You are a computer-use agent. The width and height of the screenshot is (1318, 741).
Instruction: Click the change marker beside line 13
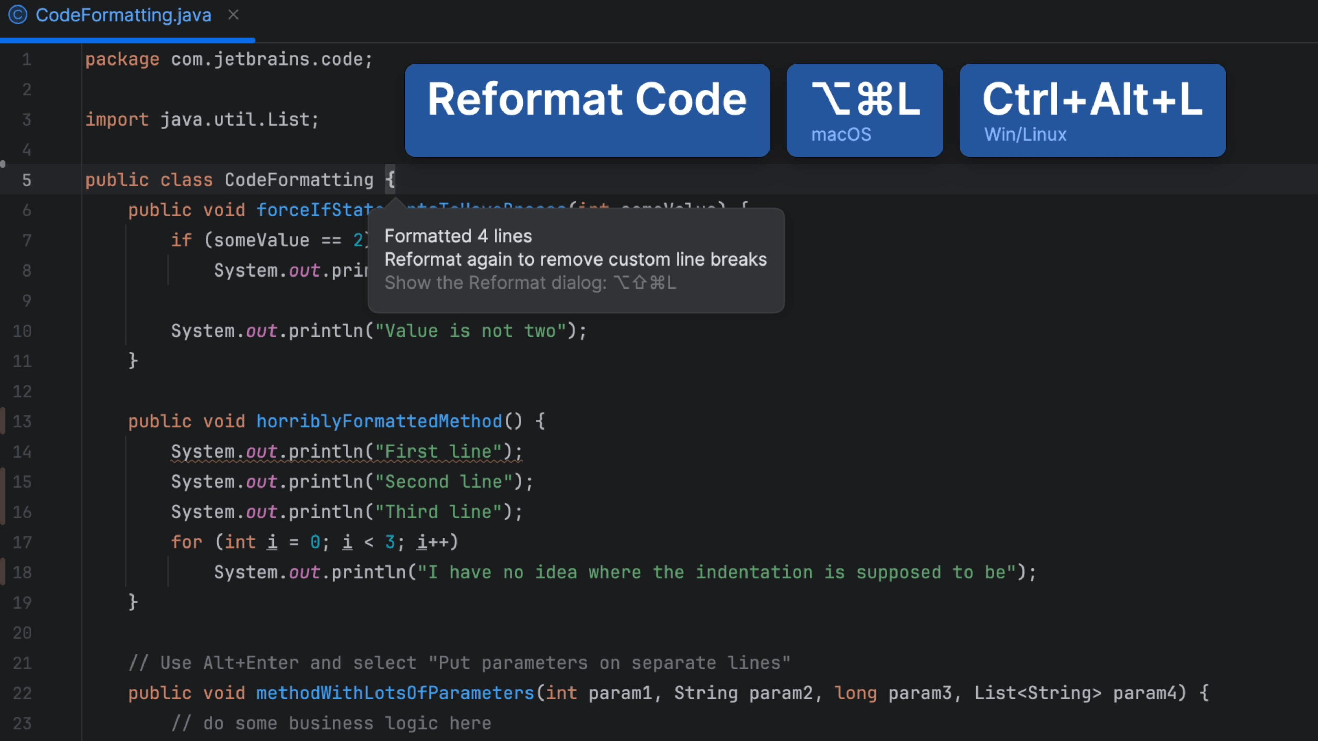tap(3, 421)
